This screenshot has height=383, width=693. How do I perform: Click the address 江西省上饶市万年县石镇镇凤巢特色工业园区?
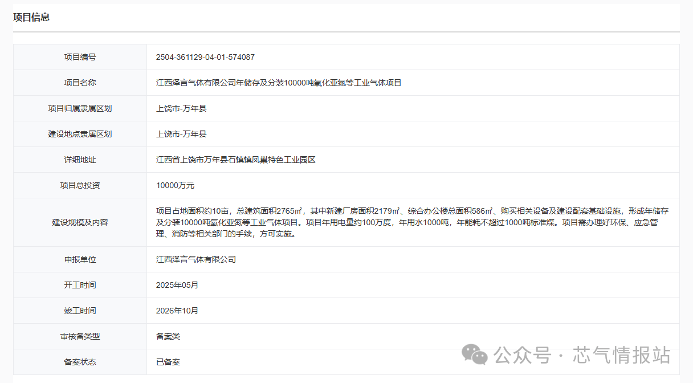236,160
